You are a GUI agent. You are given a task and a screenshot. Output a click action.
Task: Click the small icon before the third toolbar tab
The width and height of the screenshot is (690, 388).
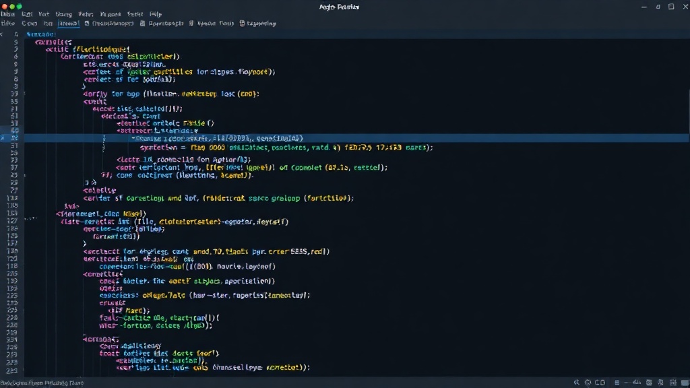pos(191,24)
